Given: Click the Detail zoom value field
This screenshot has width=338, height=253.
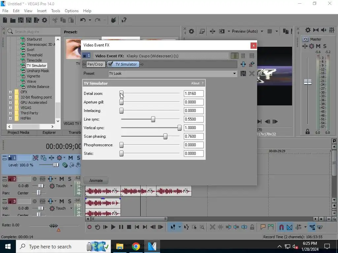Looking at the screenshot, I should click(193, 94).
